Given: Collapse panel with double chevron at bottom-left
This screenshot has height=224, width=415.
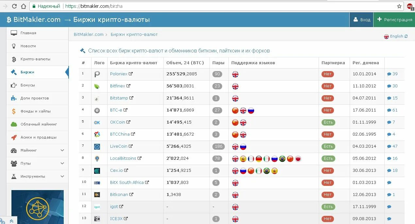Looking at the screenshot, I should (x=11, y=221).
